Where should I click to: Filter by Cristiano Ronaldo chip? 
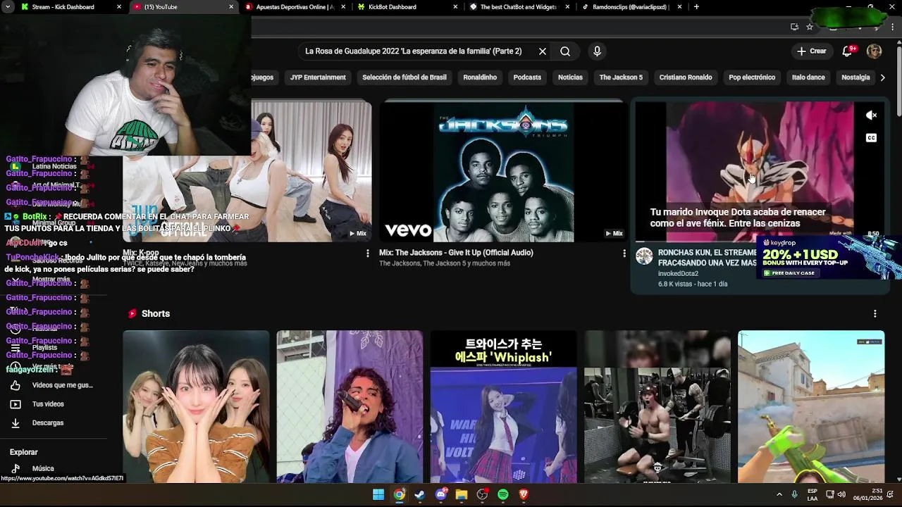686,77
